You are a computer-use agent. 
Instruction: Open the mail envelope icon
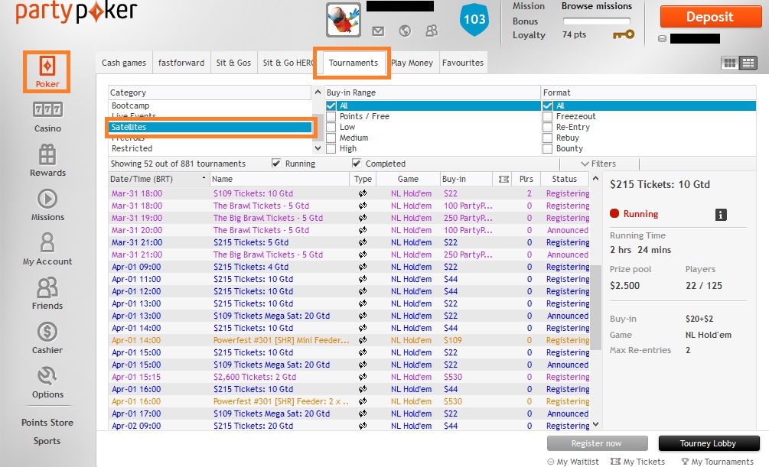[x=378, y=31]
